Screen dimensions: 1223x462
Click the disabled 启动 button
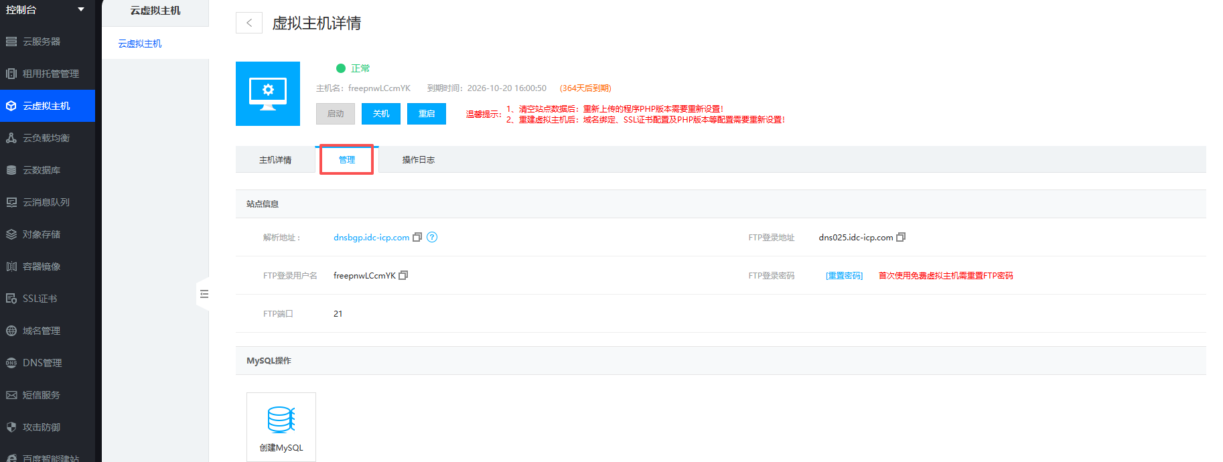pos(336,114)
